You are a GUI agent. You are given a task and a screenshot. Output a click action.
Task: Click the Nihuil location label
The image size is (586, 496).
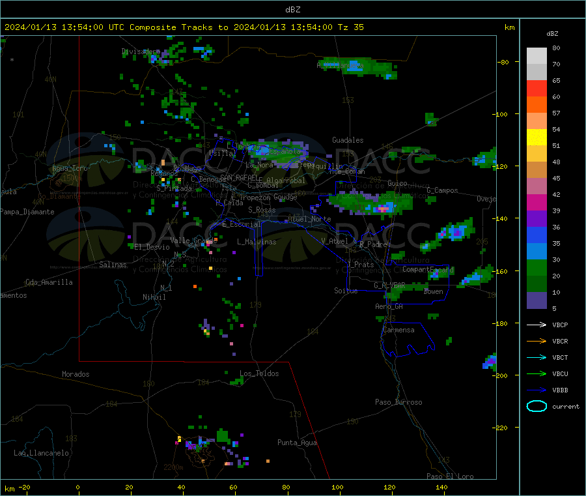pos(154,297)
